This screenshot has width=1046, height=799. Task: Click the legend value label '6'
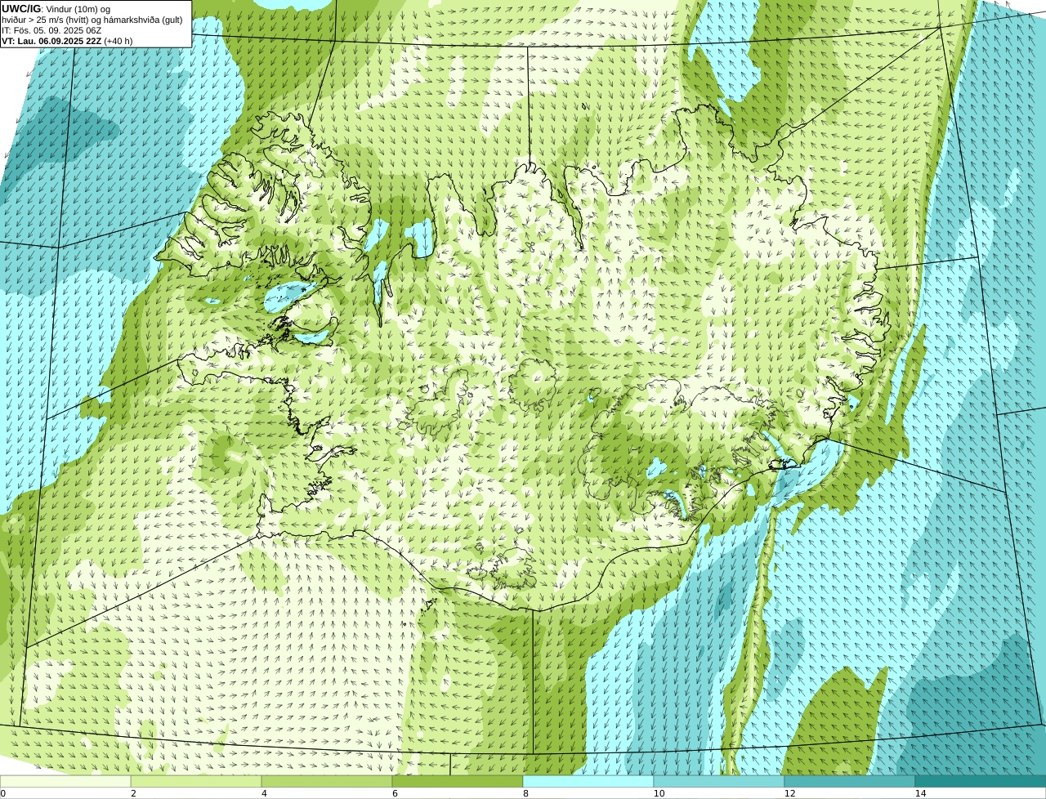[x=395, y=793]
